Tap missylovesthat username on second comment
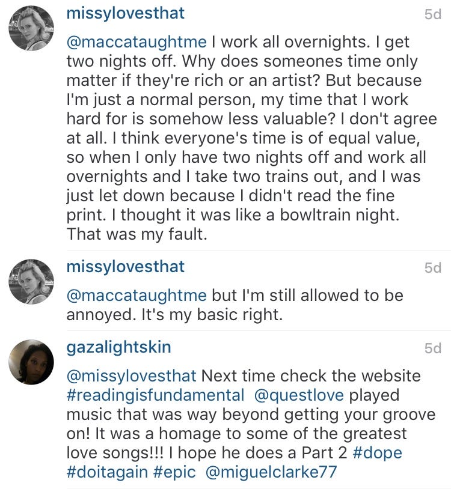451x489 pixels. click(x=126, y=267)
